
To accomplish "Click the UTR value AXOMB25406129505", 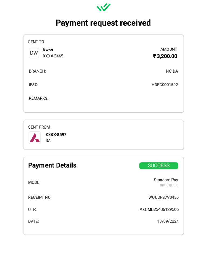I will (159, 209).
